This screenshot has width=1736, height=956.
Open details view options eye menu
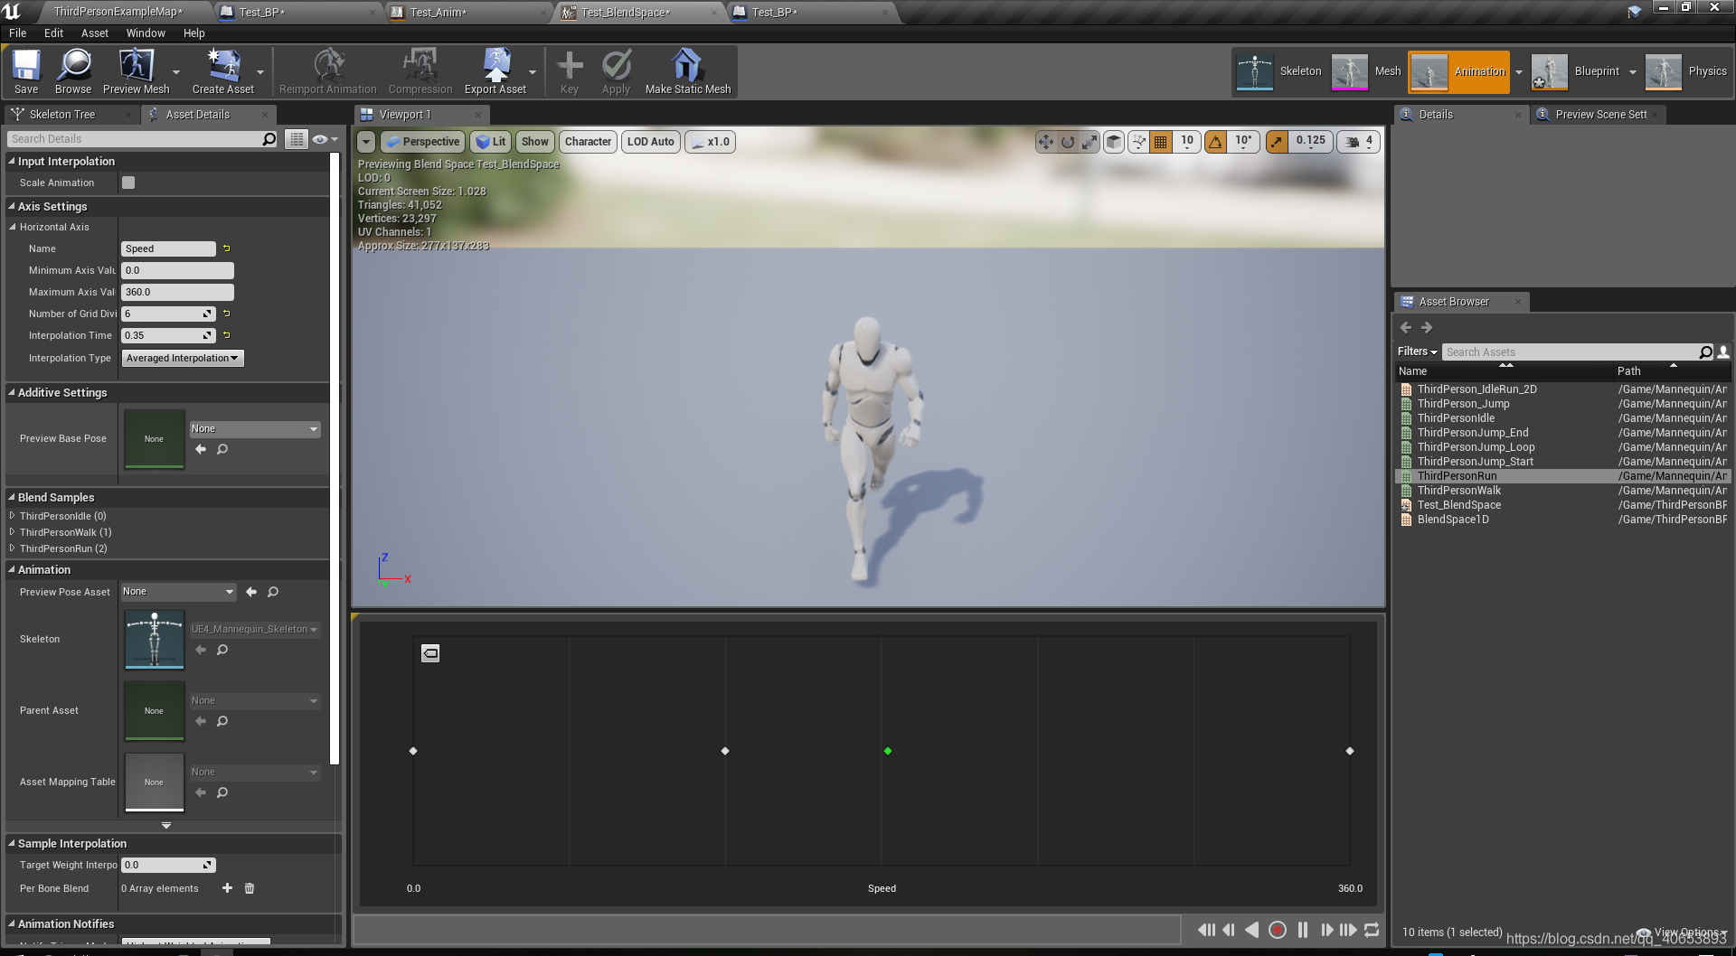pos(324,139)
